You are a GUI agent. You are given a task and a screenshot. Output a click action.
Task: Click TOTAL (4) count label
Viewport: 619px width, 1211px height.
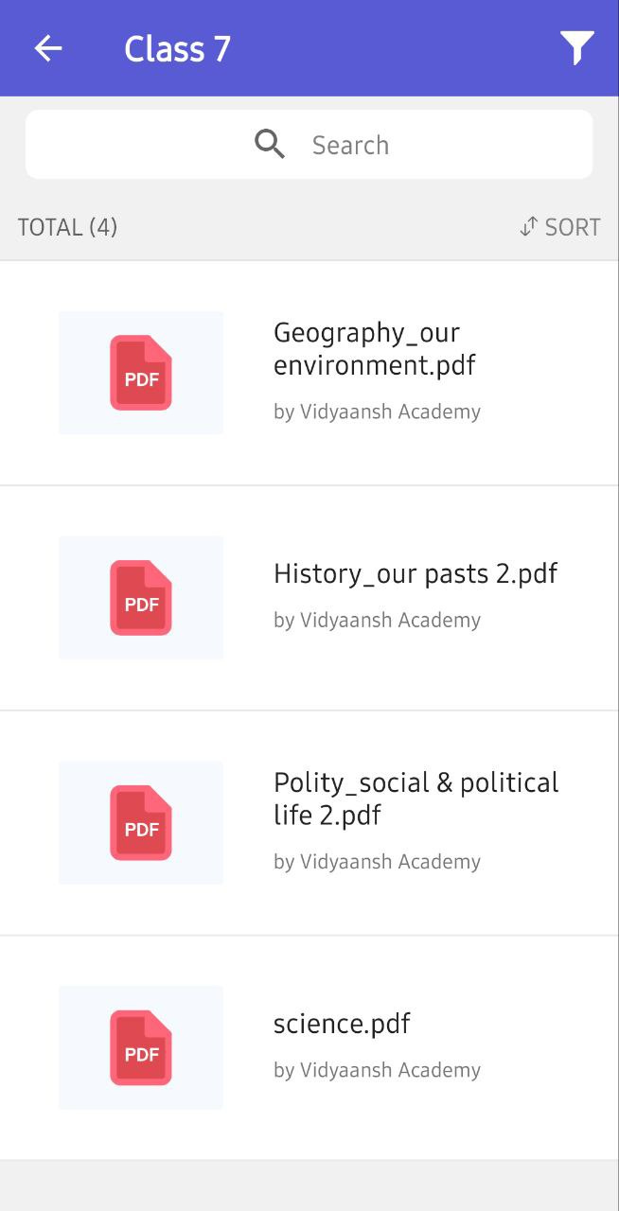[67, 227]
